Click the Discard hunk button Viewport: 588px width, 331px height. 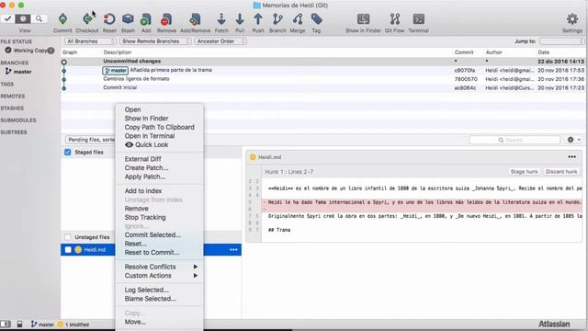pyautogui.click(x=561, y=172)
